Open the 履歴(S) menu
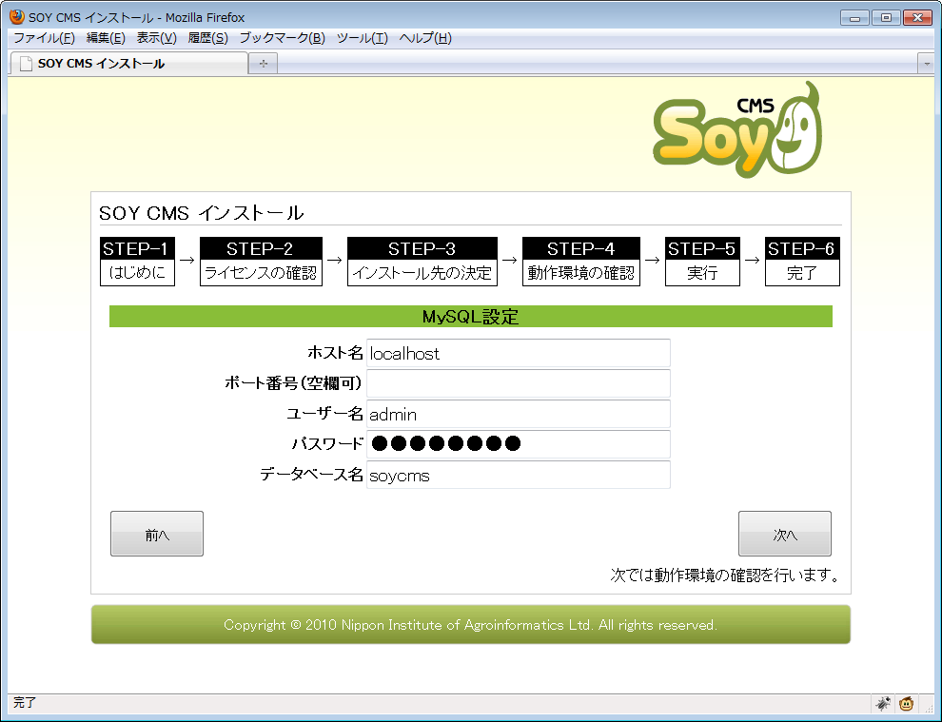The image size is (942, 722). (207, 38)
